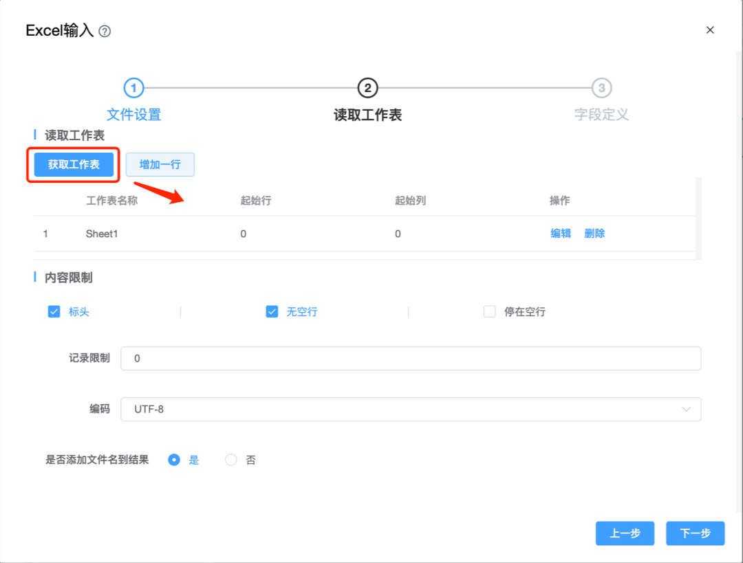Go back with 上一步 button
Viewport: 743px width, 563px height.
click(625, 533)
